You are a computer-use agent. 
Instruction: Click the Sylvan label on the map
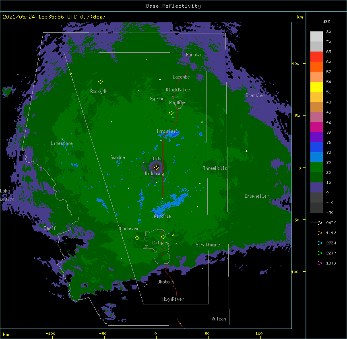pyautogui.click(x=157, y=99)
